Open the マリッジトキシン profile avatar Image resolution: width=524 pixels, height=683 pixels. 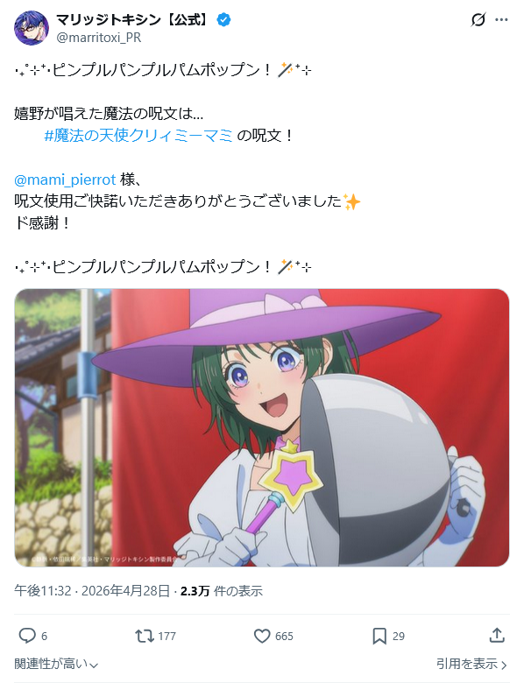[32, 28]
